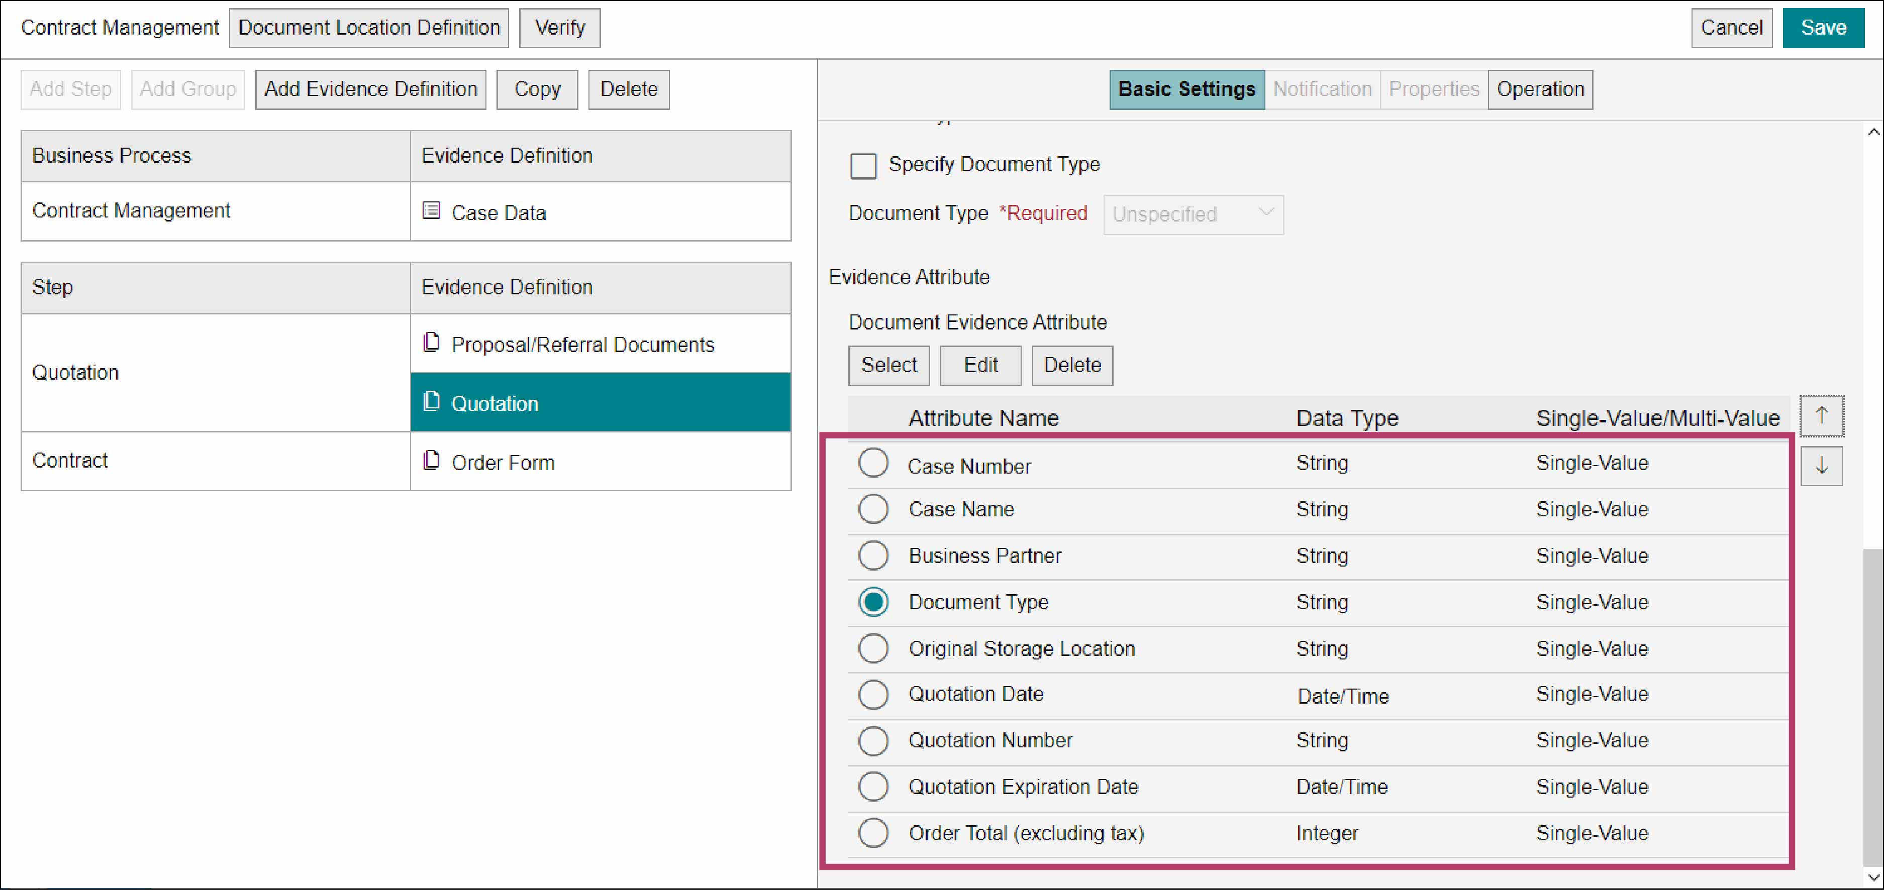The height and width of the screenshot is (890, 1884).
Task: Select the Proposal/Referral Documents evidence definition
Action: [x=601, y=344]
